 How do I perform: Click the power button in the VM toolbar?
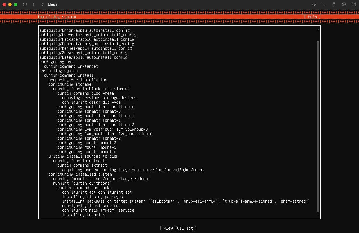(25, 4)
